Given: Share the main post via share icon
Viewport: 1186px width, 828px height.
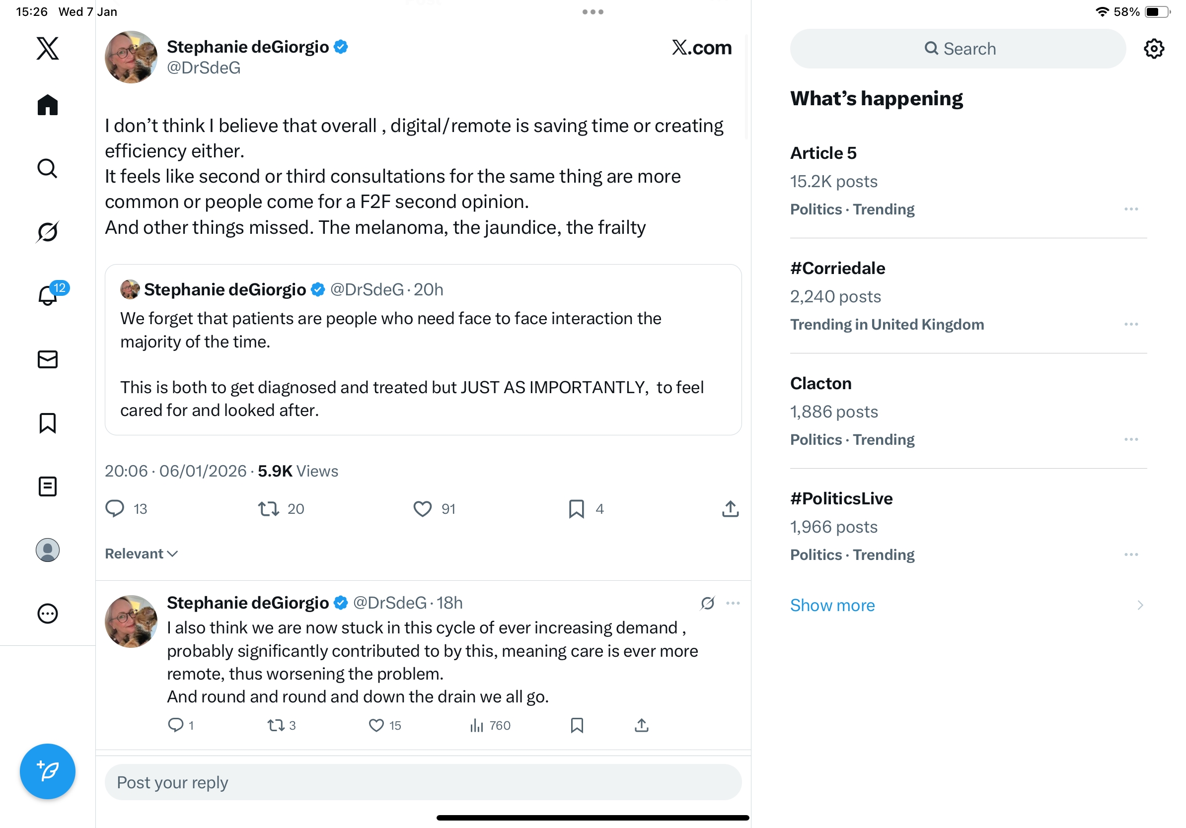Looking at the screenshot, I should [730, 509].
